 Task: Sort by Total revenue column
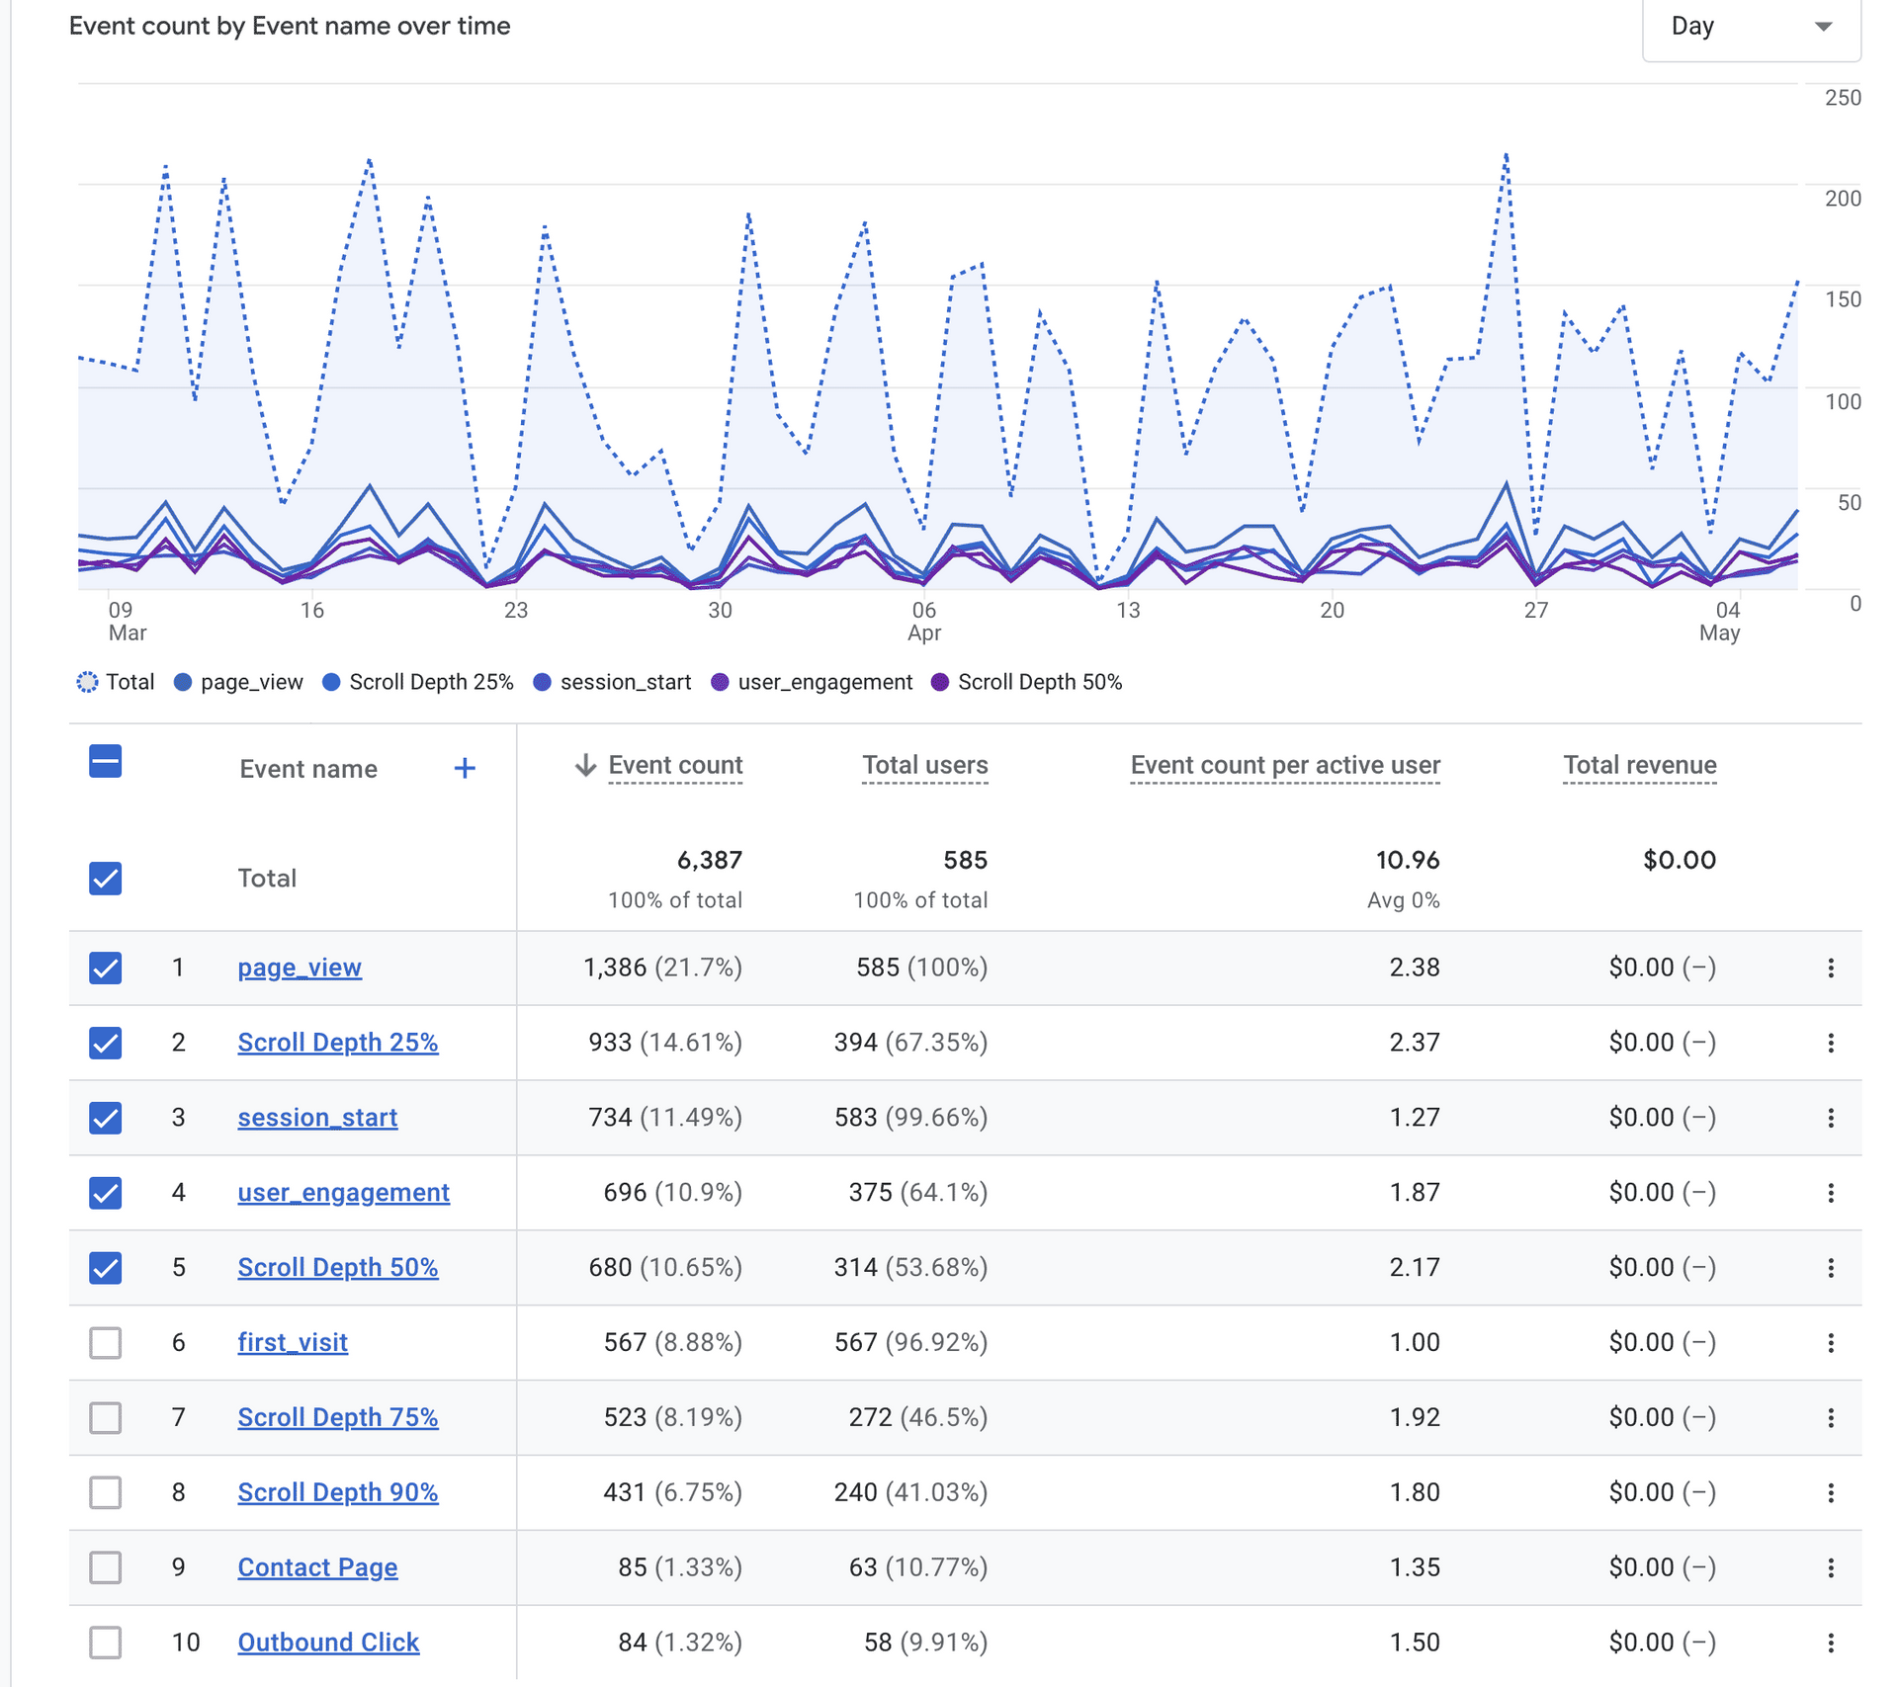click(x=1638, y=765)
